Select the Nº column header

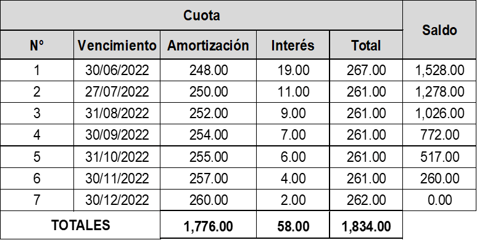[x=37, y=45]
